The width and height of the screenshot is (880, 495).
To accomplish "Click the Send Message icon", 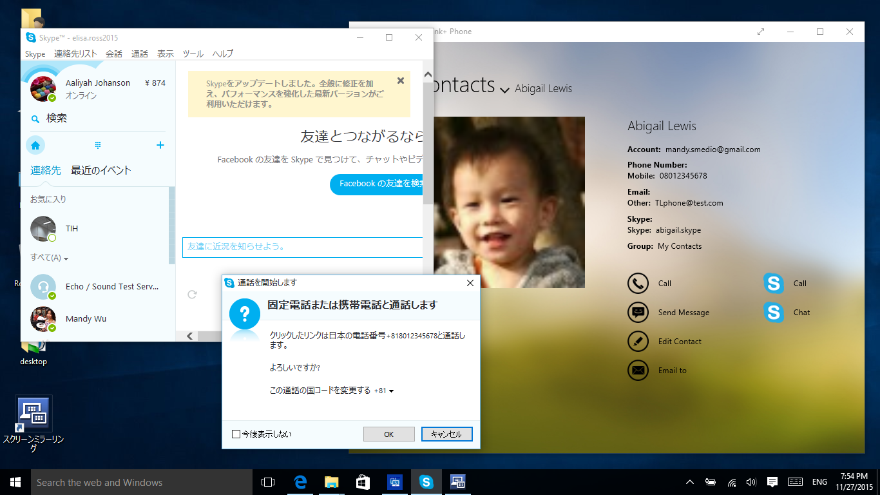I will point(638,313).
